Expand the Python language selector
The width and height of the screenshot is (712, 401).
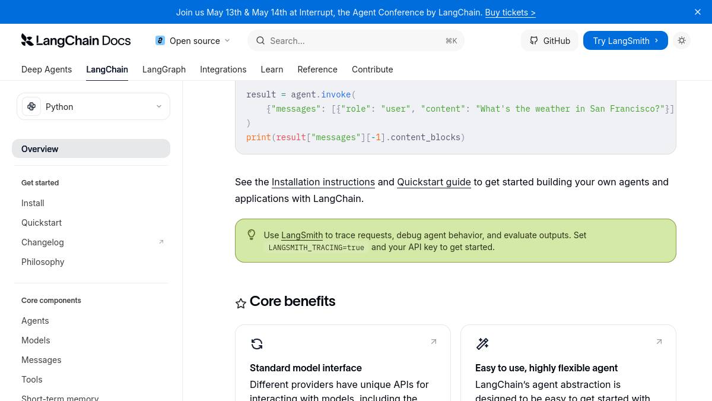pyautogui.click(x=93, y=107)
